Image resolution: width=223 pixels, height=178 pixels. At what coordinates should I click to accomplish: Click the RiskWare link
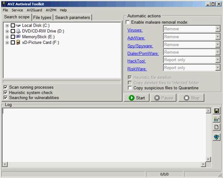tap(137, 69)
